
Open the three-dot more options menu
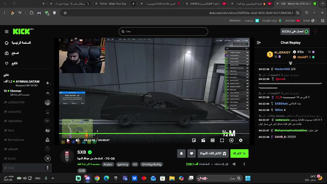click(x=244, y=164)
